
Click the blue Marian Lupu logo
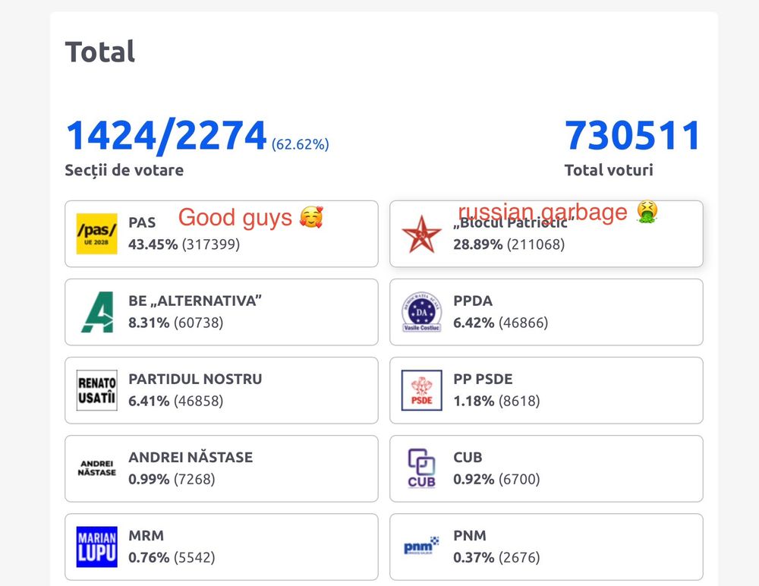click(96, 547)
